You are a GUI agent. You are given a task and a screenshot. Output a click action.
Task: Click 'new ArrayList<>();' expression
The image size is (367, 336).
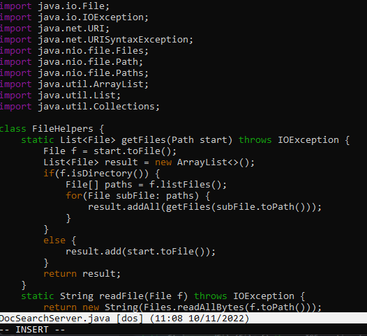(x=204, y=162)
